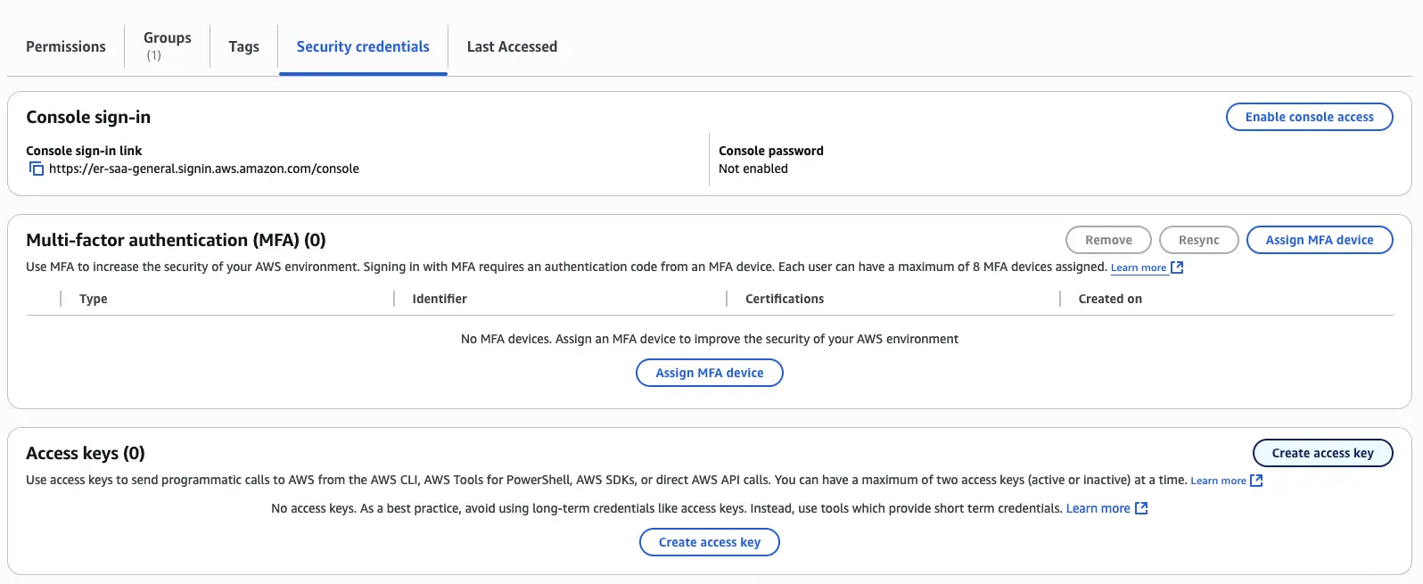The height and width of the screenshot is (584, 1423).
Task: Click Assign MFA device in MFA header
Action: (1319, 240)
